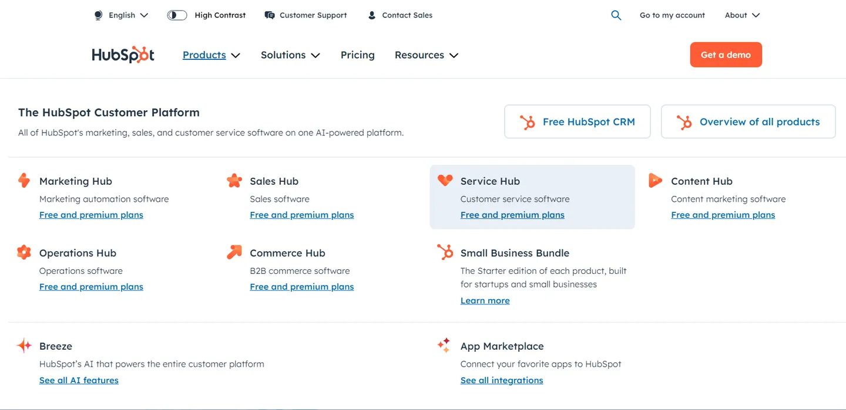Select the Breeze heading
The width and height of the screenshot is (846, 410).
[x=56, y=346]
